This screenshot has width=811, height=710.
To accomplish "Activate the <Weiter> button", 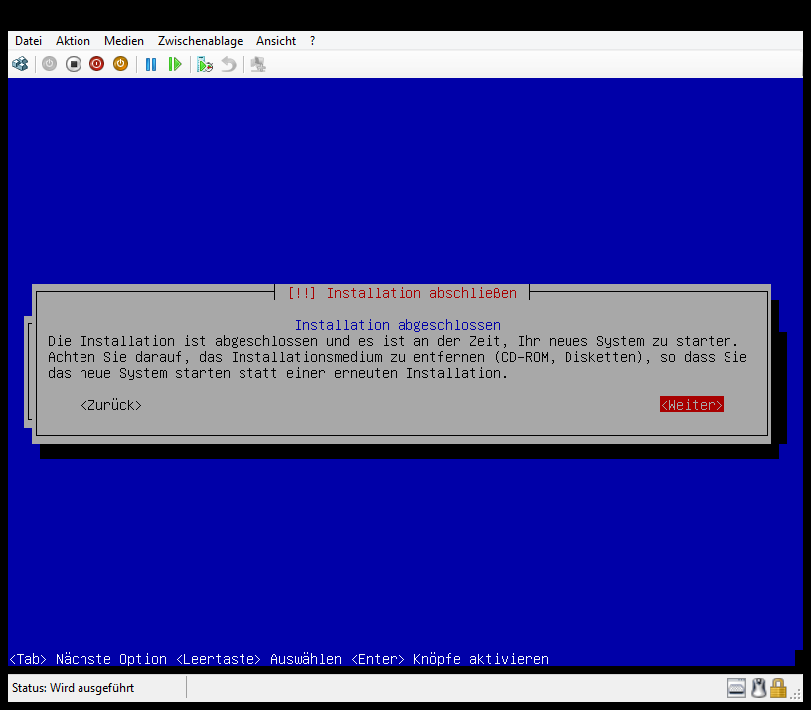I will (692, 404).
